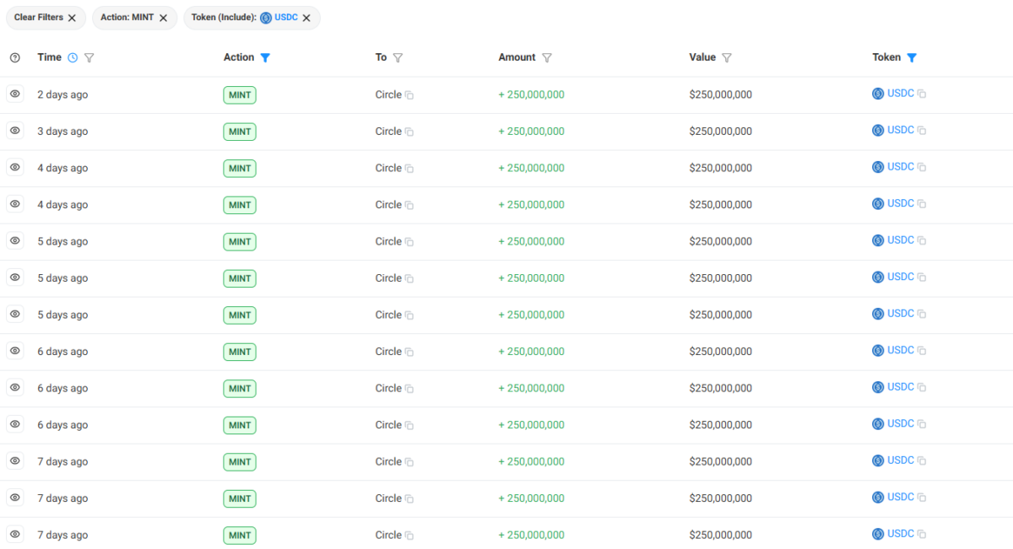Open the help question-mark icon above the eye column
The image size is (1013, 549).
point(14,57)
